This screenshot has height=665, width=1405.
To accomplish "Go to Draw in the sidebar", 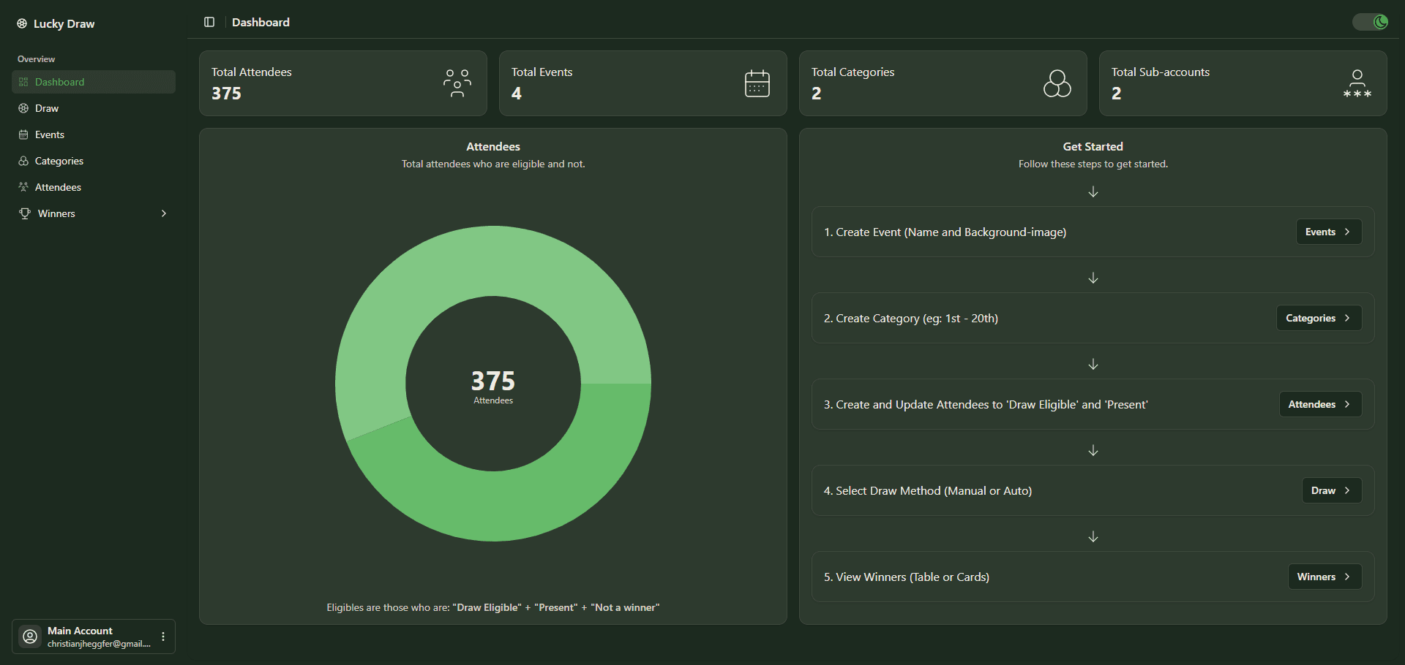I will click(47, 108).
